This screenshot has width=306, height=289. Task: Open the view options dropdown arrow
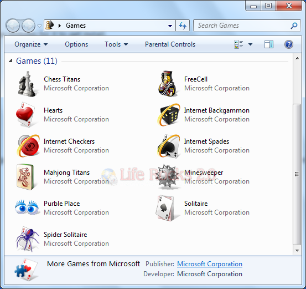pos(250,44)
